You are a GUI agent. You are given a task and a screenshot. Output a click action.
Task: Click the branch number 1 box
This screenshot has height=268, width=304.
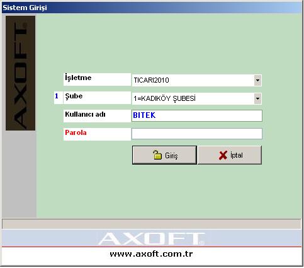pos(59,98)
